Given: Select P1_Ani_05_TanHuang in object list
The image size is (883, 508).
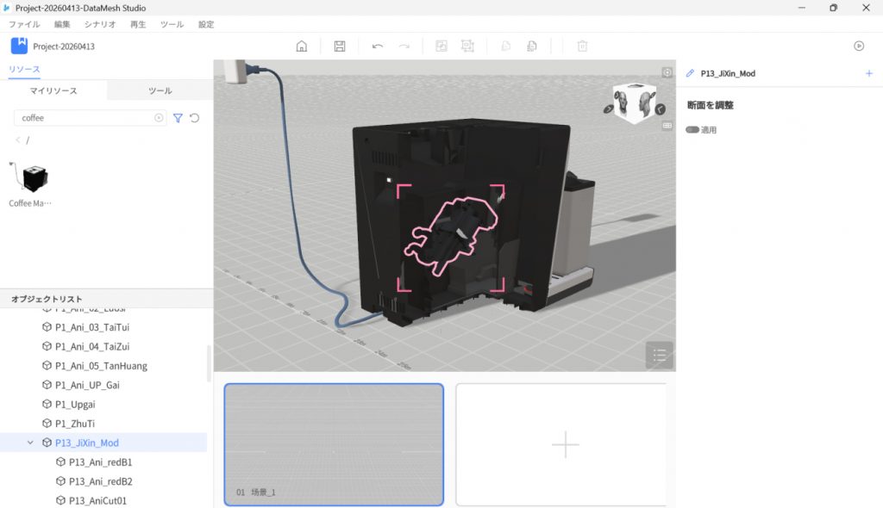Looking at the screenshot, I should point(101,366).
